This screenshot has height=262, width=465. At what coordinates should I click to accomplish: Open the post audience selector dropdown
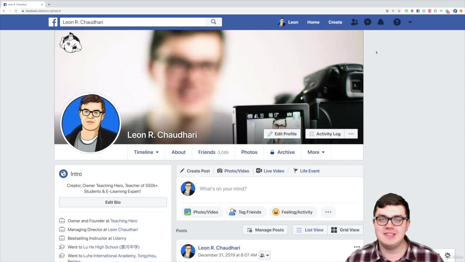tap(264, 255)
